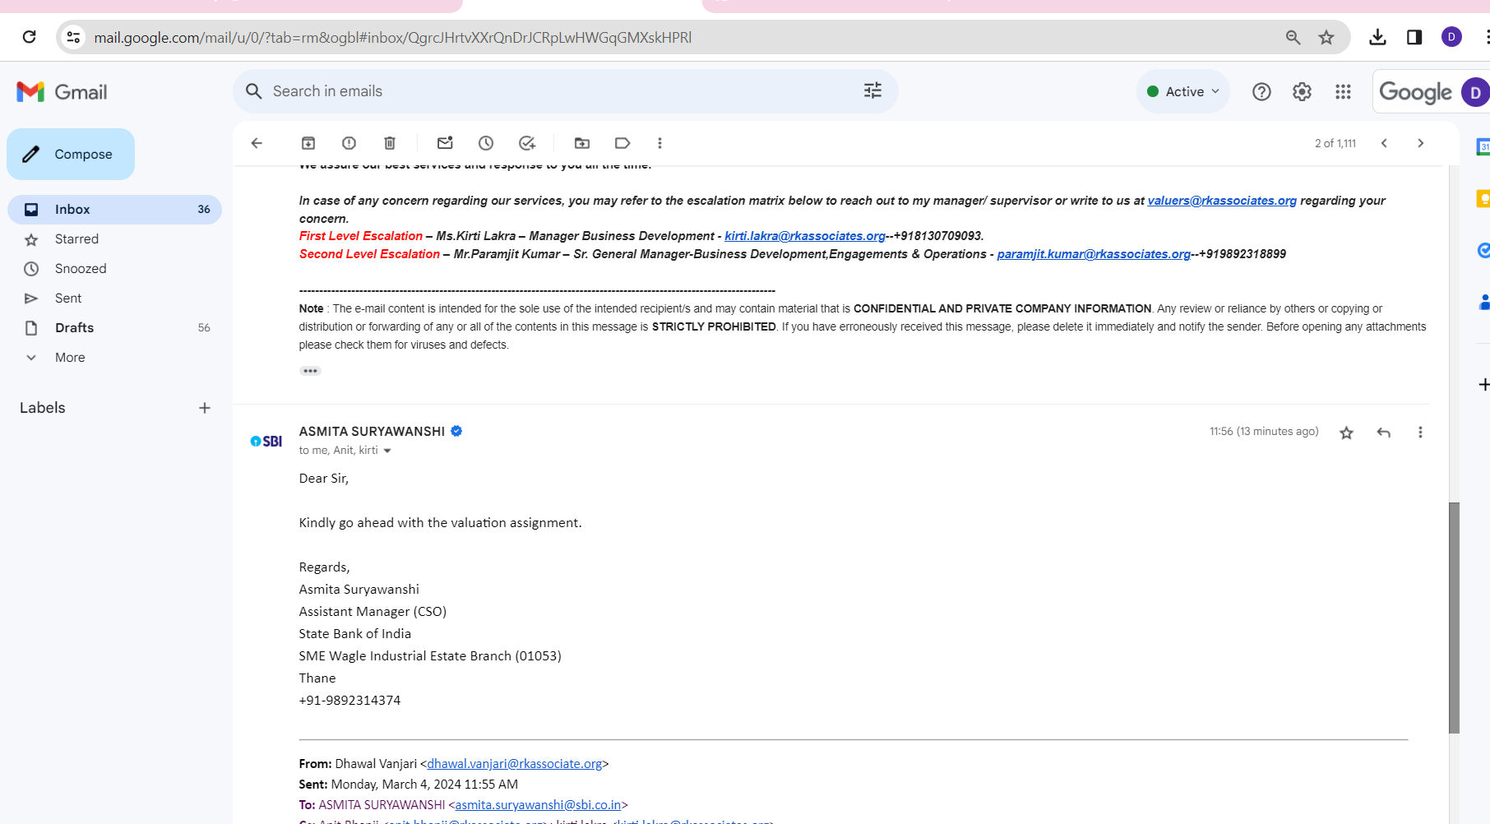
Task: Archive this conversation
Action: [308, 143]
